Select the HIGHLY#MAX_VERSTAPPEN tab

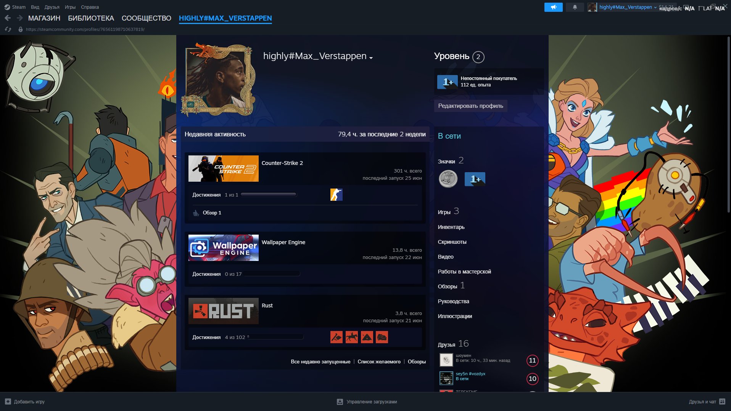coord(225,18)
